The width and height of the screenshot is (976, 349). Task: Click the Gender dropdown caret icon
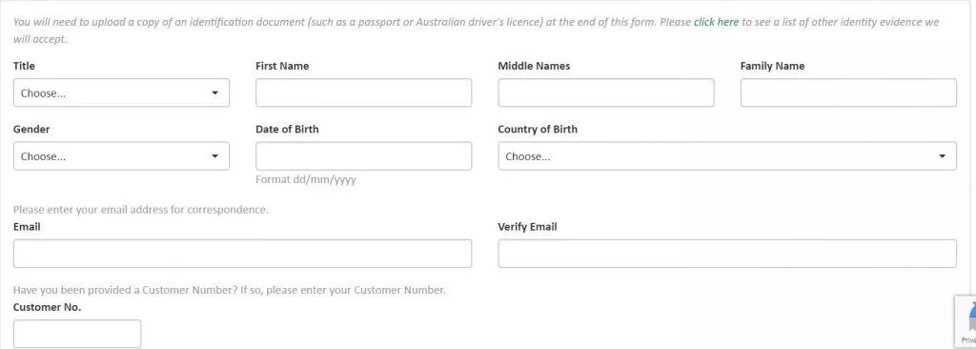pyautogui.click(x=214, y=156)
